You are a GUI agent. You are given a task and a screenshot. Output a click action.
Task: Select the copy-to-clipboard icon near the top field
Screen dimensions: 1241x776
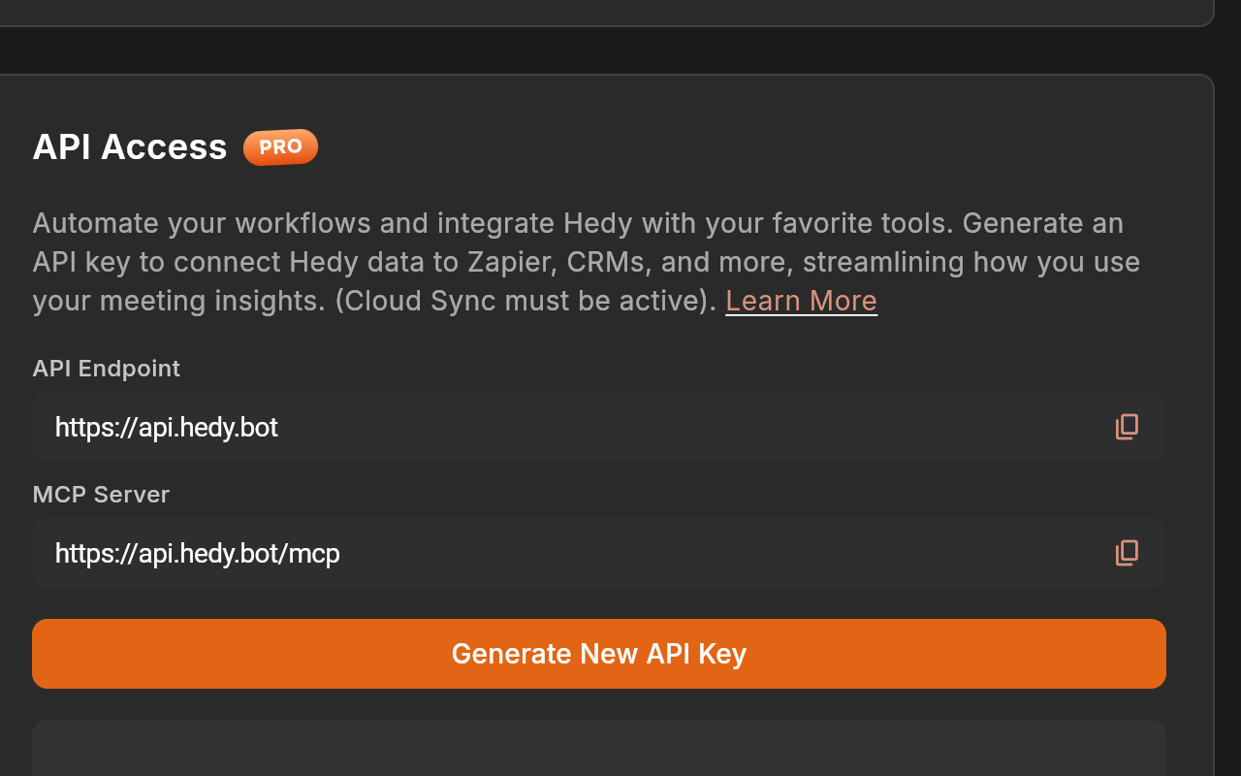(x=1127, y=427)
